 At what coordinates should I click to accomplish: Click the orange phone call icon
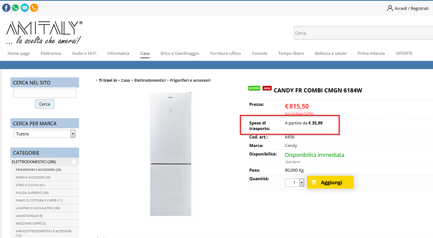tap(34, 8)
